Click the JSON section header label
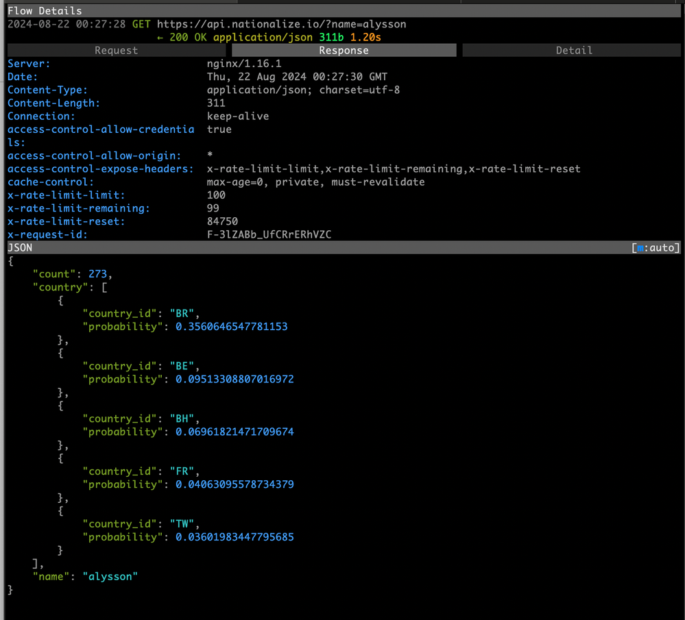 pos(20,247)
